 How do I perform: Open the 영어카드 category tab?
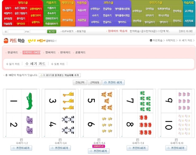coord(50,52)
